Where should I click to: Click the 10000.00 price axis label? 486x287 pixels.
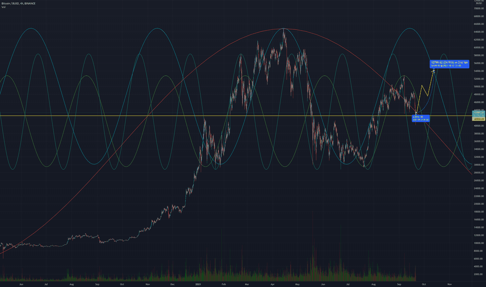(479, 243)
